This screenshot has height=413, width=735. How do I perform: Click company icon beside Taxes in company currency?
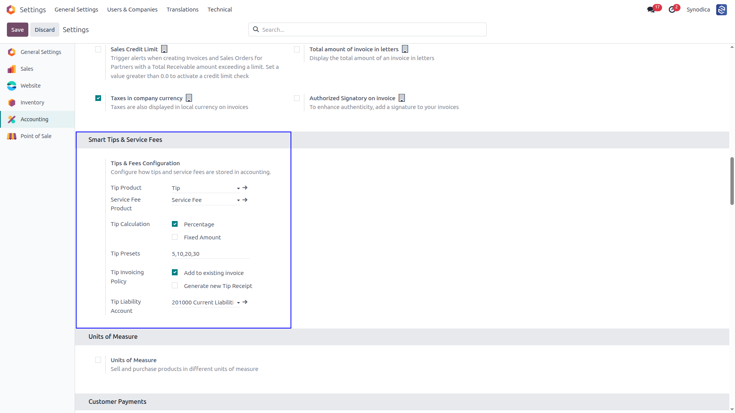(189, 98)
